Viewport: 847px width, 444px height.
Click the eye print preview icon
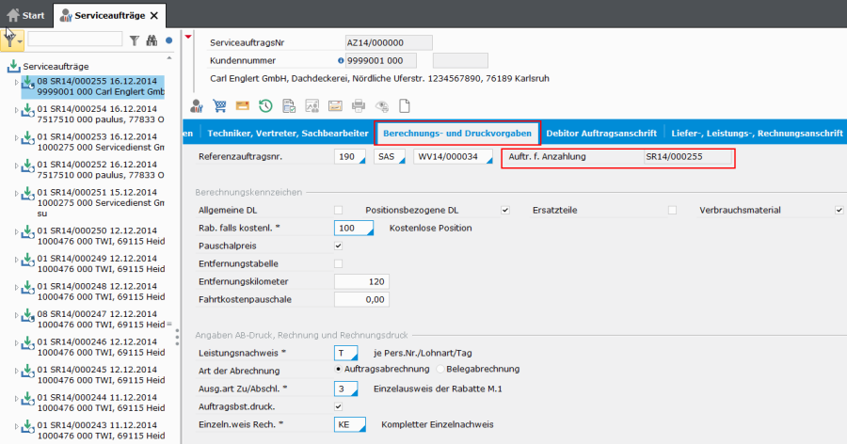click(x=382, y=106)
